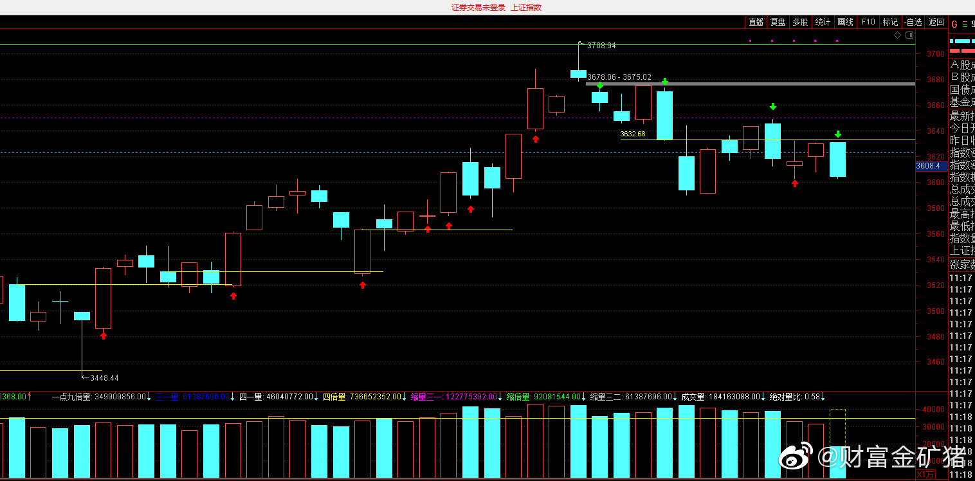Click the three-line list icon beside G
Image resolution: width=975 pixels, height=481 pixels.
point(965,24)
